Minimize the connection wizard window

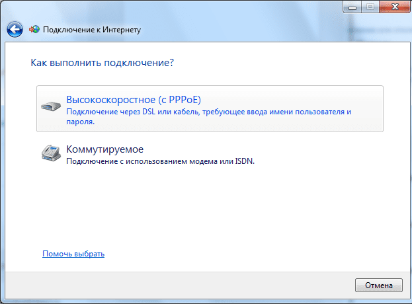click(352, 7)
